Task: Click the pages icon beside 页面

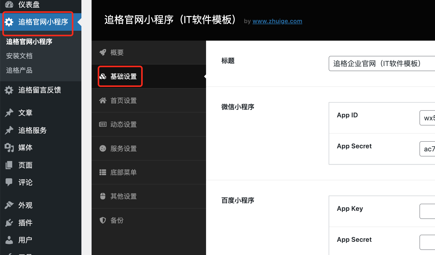Action: coord(9,165)
